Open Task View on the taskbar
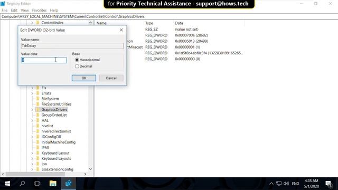The image size is (338, 190). [37, 184]
